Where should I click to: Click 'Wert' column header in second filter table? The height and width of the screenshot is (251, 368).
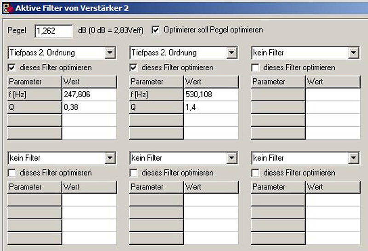click(211, 82)
